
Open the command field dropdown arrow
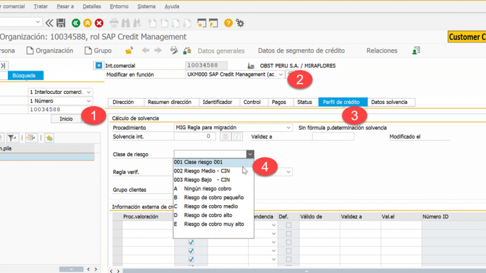point(38,22)
